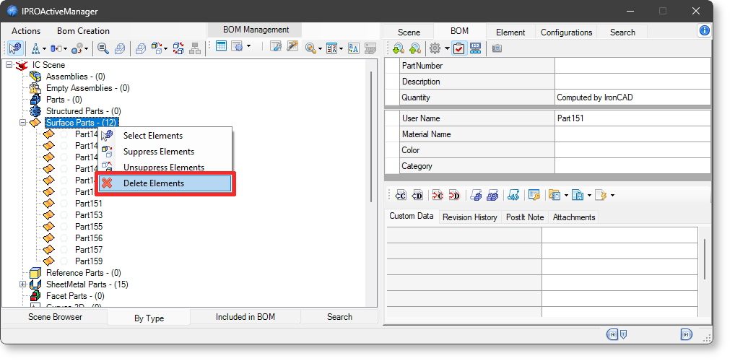Click the green down-arrow import icon
The height and width of the screenshot is (361, 735).
pos(399,48)
